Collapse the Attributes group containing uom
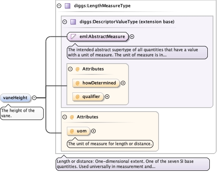Screen dimensions: 217x172 click(x=64, y=117)
